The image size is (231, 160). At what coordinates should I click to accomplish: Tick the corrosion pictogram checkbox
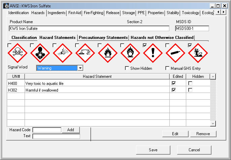pos(77,45)
